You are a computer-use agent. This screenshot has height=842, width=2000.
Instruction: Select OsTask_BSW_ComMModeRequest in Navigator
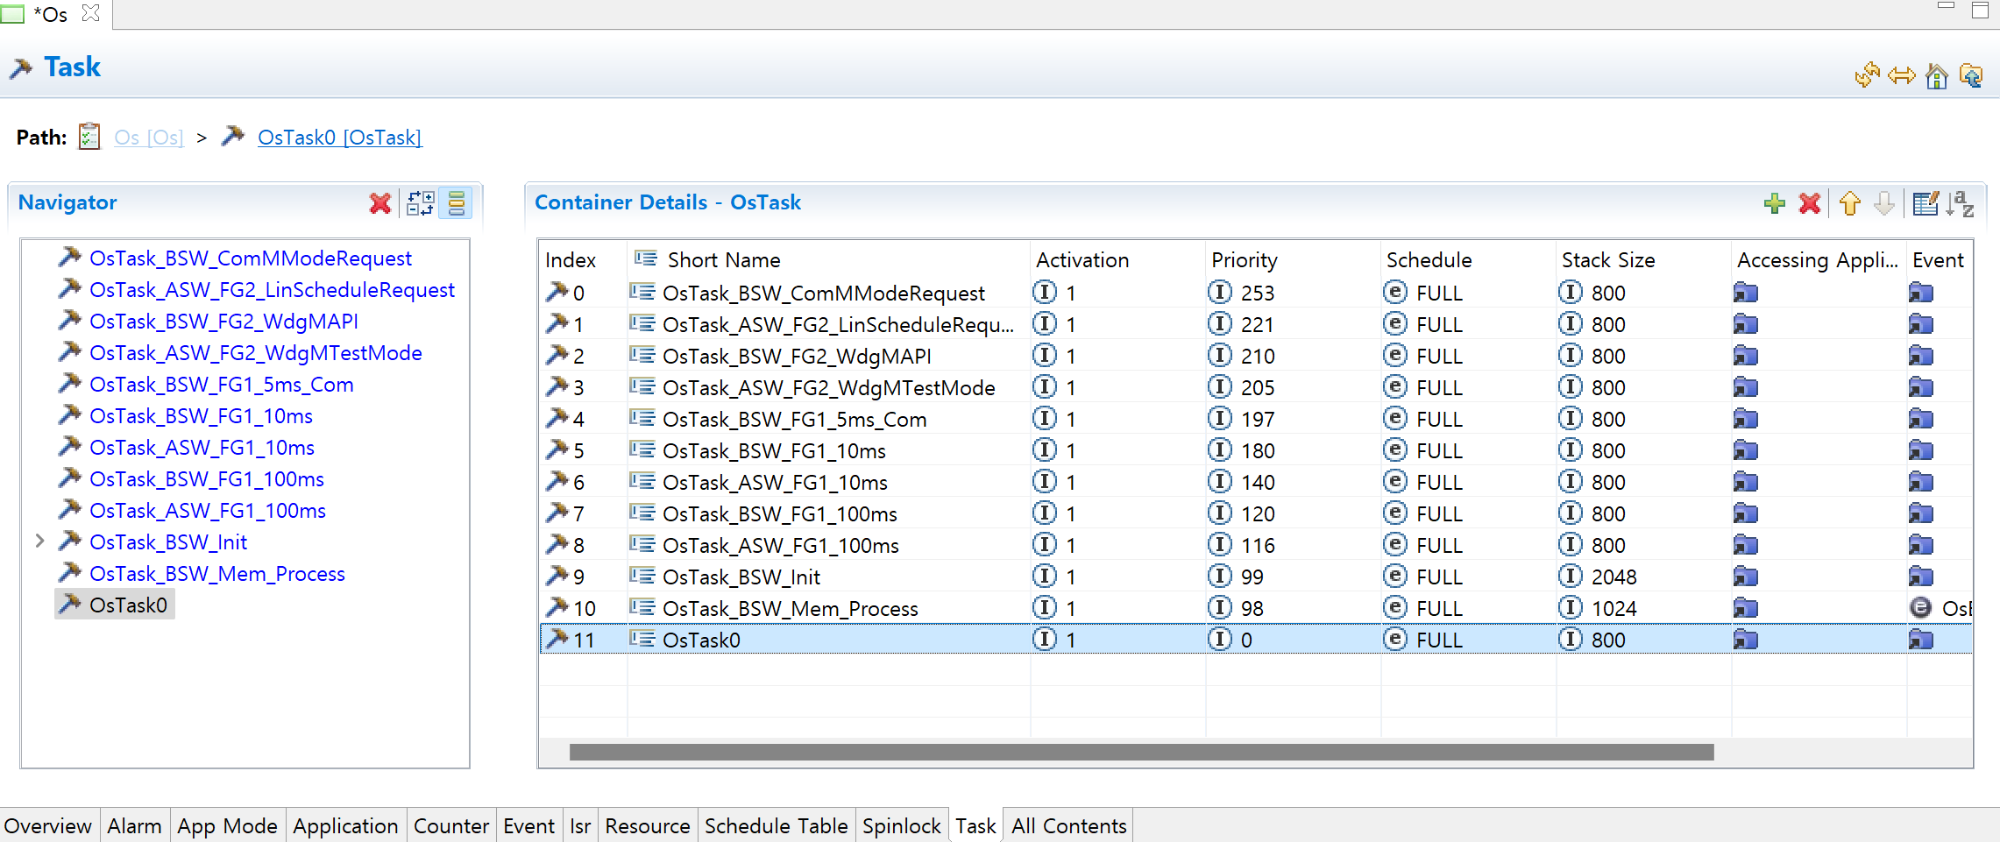251,258
